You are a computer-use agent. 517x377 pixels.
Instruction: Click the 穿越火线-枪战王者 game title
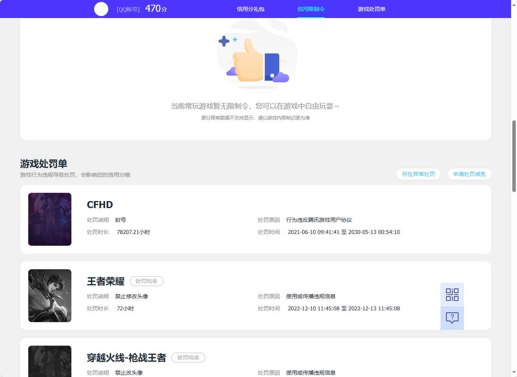[x=126, y=357]
